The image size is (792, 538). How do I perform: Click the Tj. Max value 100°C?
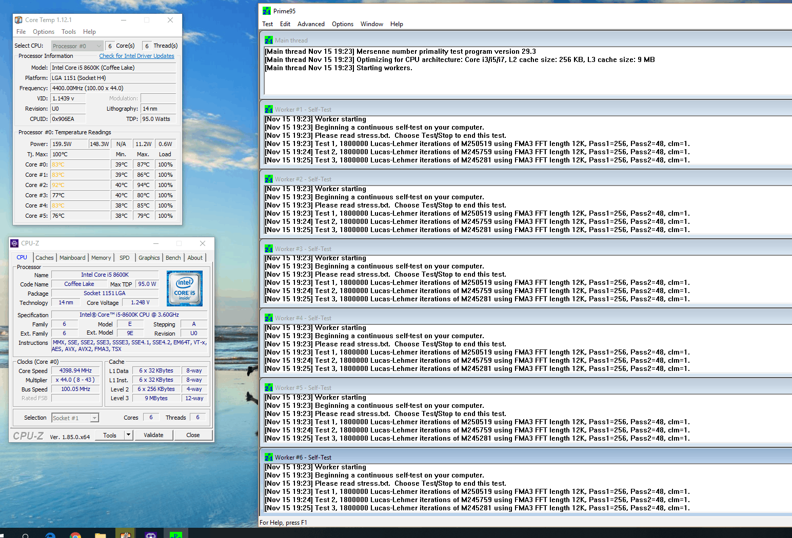(81, 154)
